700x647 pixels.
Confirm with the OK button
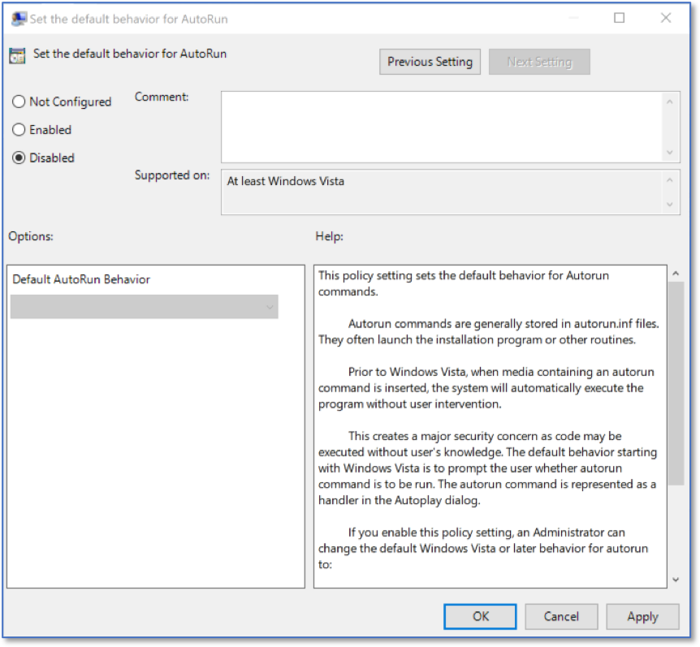point(480,617)
